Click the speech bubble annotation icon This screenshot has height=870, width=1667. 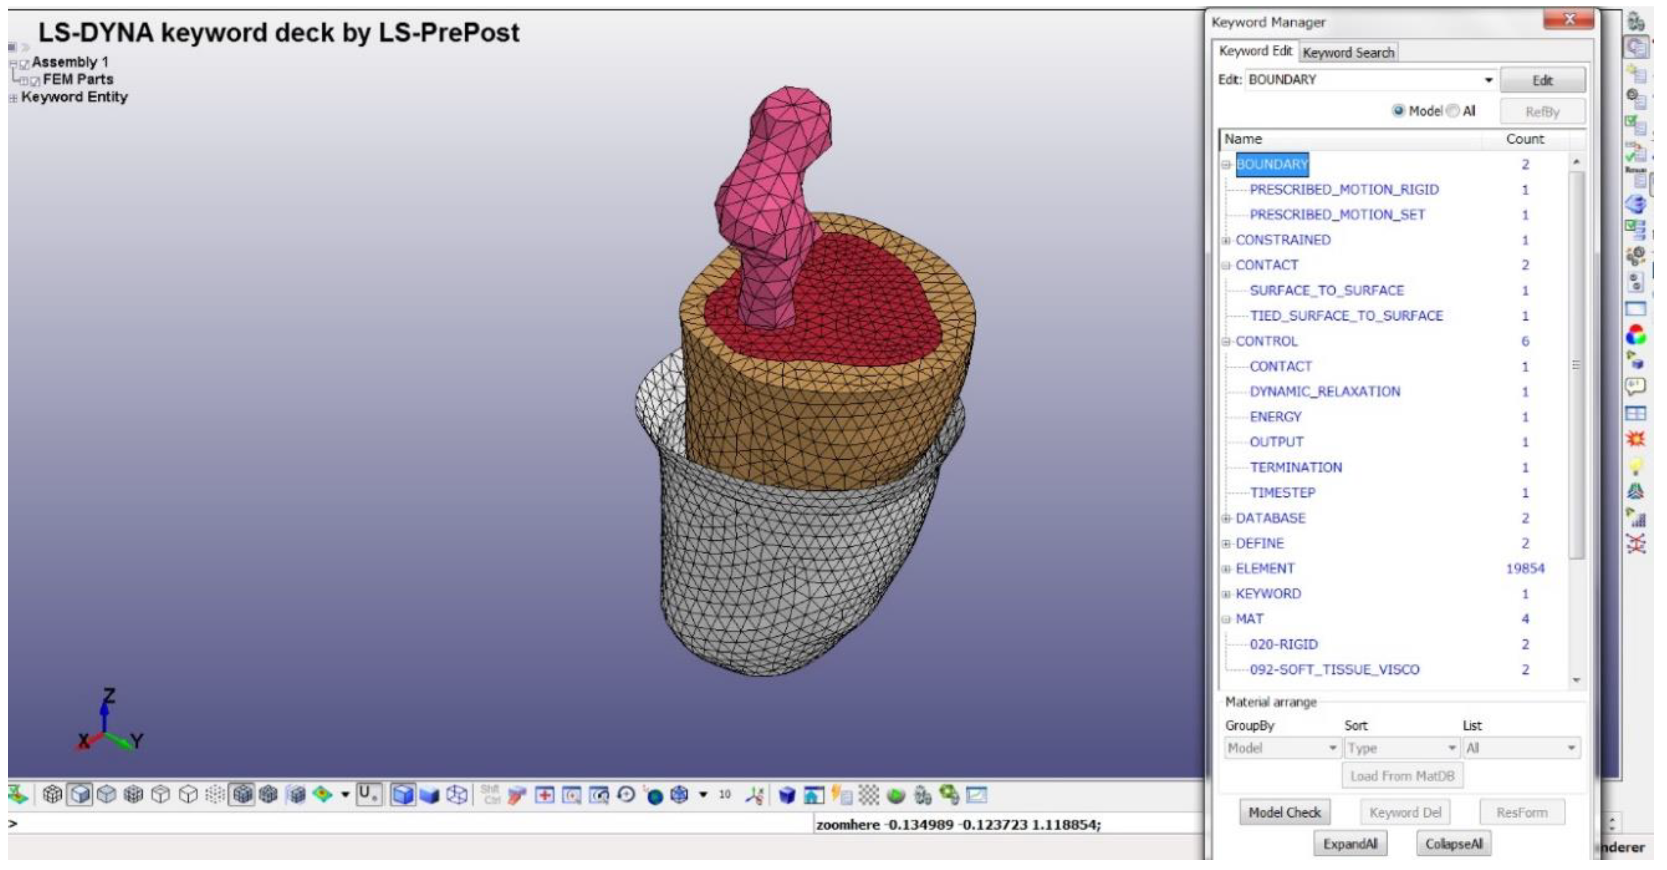[x=1636, y=387]
